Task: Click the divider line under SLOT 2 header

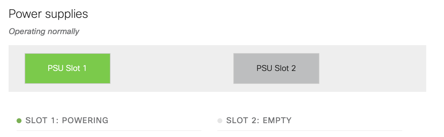Action: point(310,131)
